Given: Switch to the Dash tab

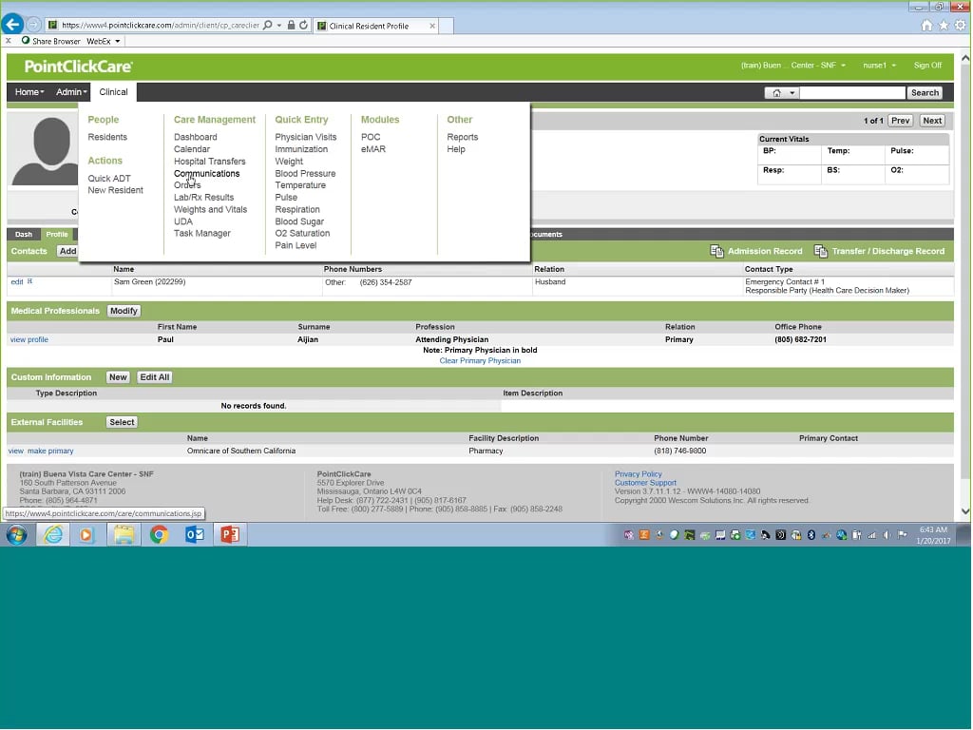Looking at the screenshot, I should [x=24, y=234].
